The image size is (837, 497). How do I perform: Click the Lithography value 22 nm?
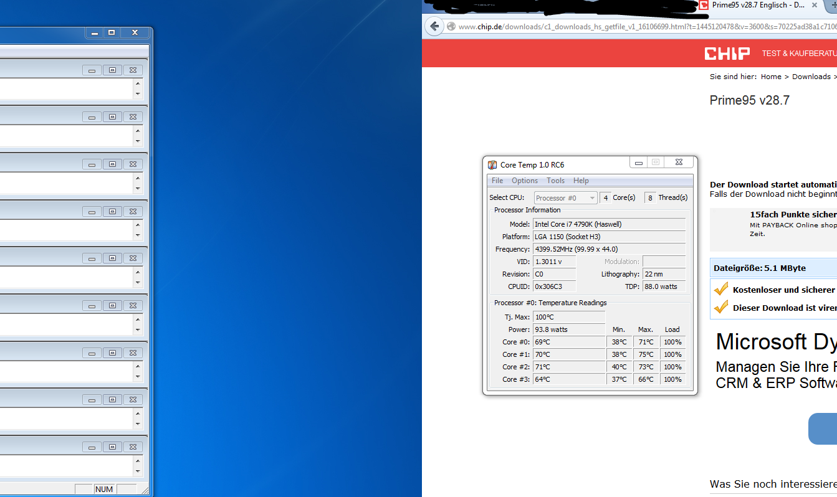click(664, 274)
